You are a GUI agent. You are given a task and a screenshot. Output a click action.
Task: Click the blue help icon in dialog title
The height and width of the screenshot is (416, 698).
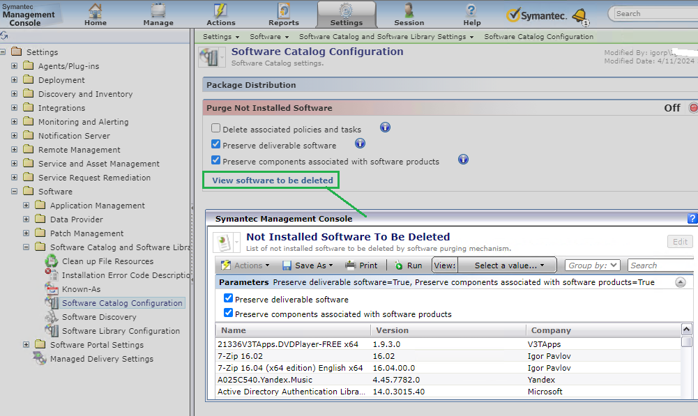point(692,219)
